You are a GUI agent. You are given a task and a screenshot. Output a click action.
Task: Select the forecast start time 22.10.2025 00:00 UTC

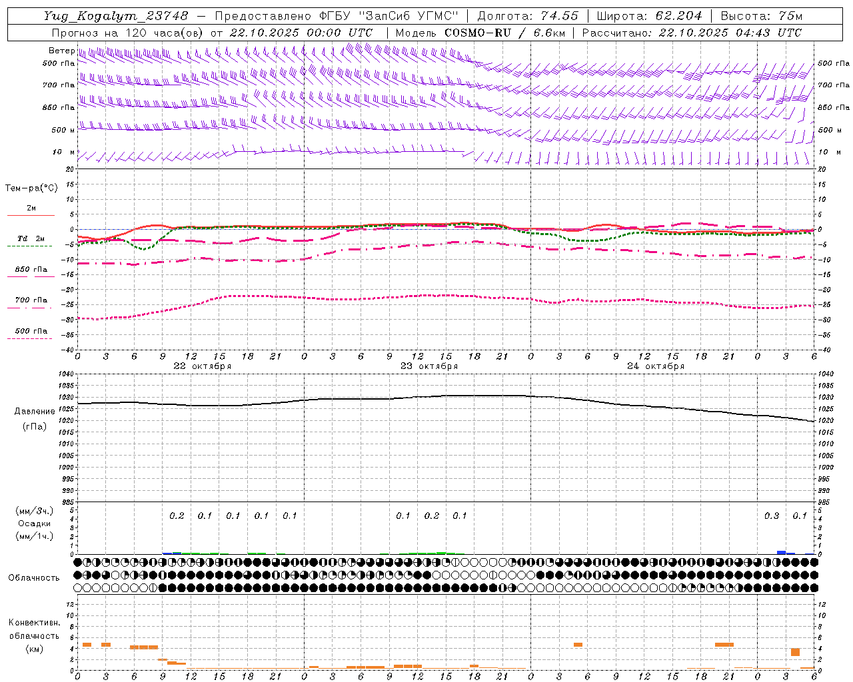click(301, 33)
